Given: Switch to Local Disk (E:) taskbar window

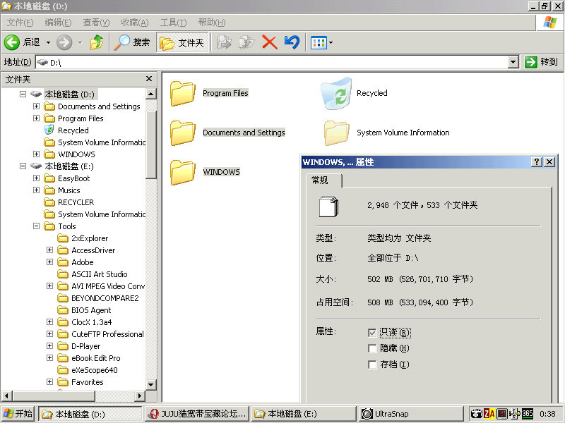Looking at the screenshot, I should pyautogui.click(x=304, y=414).
